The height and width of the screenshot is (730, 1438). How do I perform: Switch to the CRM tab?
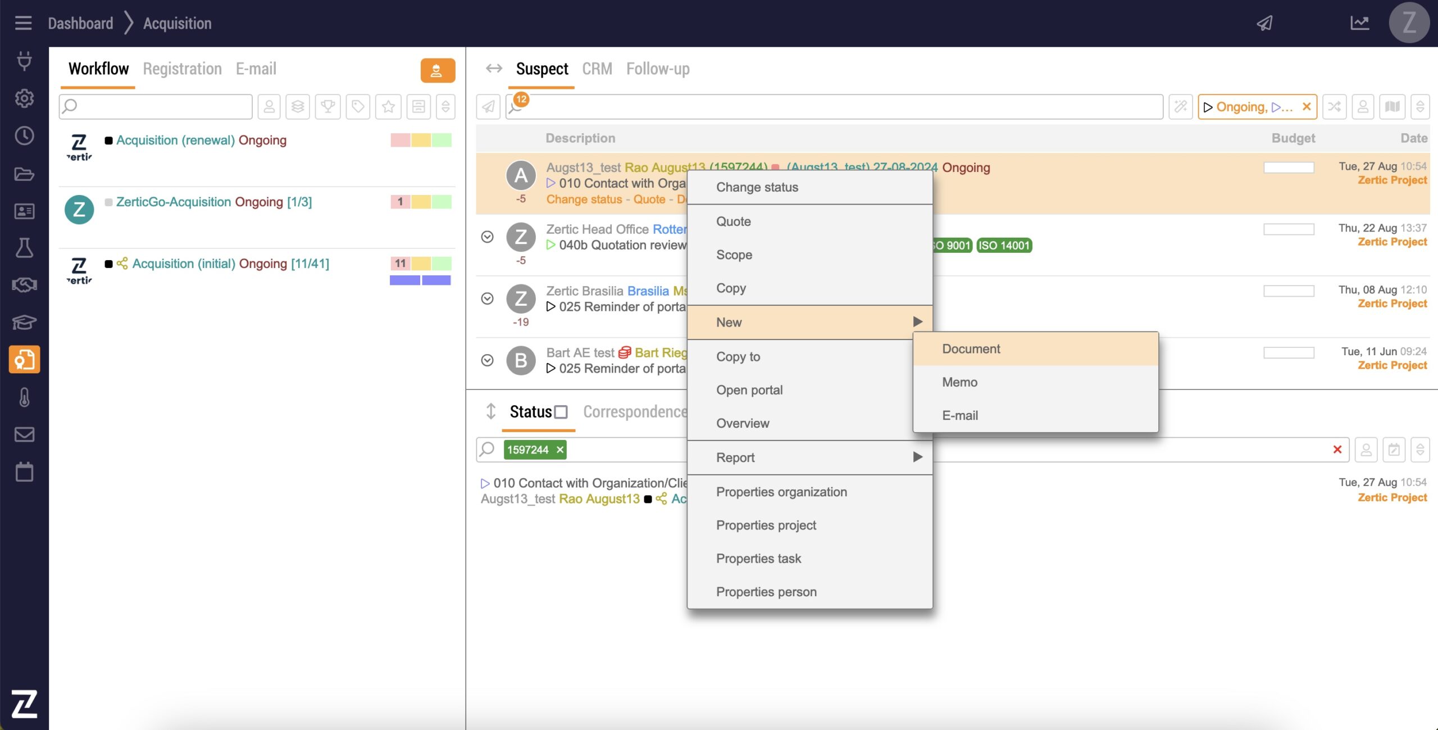click(x=597, y=69)
